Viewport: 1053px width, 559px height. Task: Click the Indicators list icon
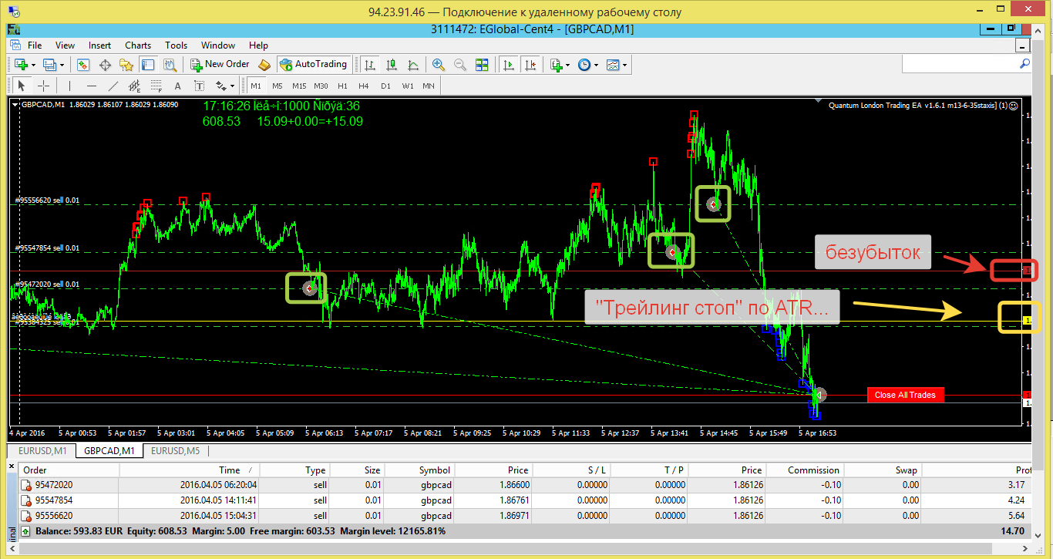(556, 65)
